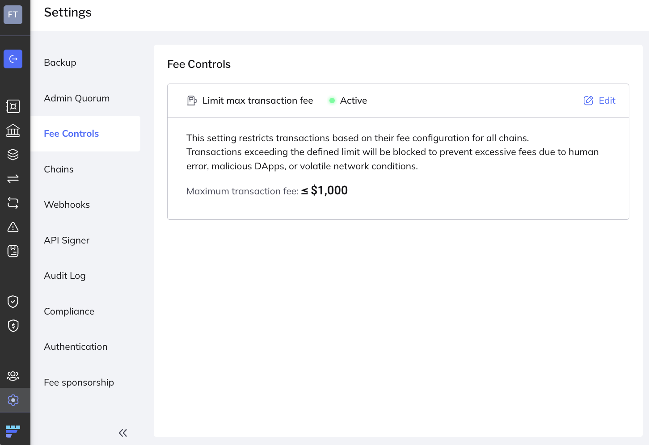649x445 pixels.
Task: Click the shield with dollar sign icon
Action: 13,326
